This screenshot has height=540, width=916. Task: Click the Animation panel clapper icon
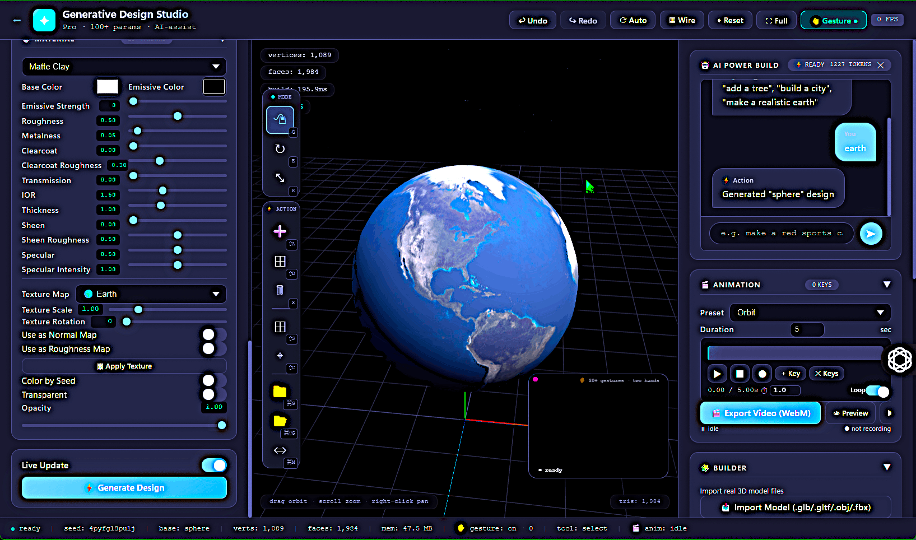coord(705,285)
